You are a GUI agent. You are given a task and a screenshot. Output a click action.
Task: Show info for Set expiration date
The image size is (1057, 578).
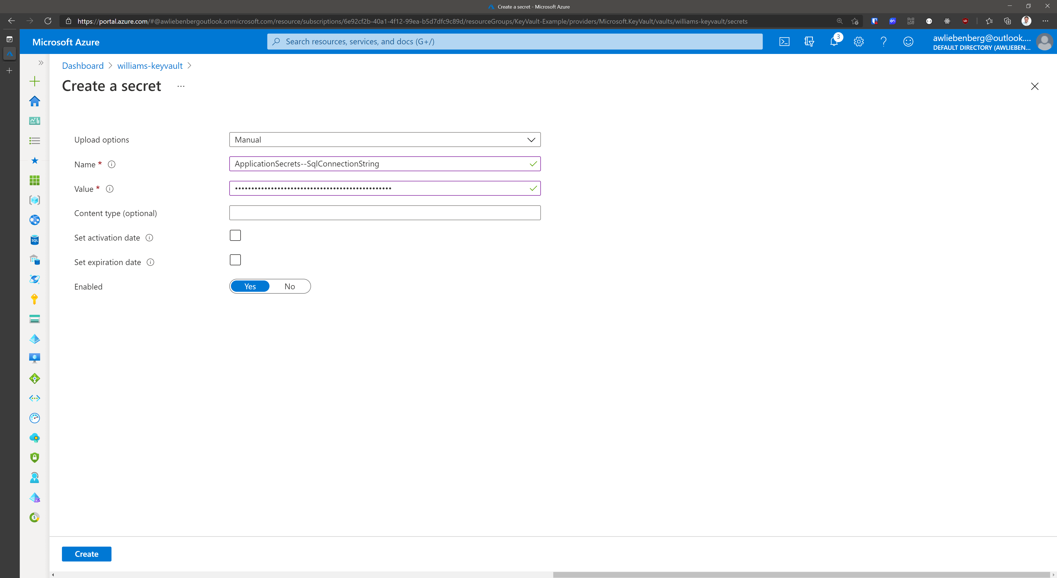coord(151,262)
